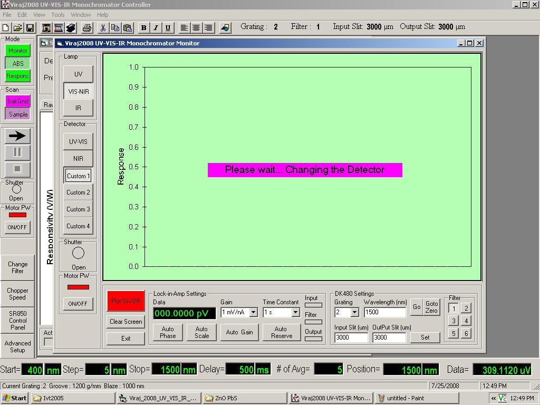Click the Save floppy disk icon

[x=30, y=27]
